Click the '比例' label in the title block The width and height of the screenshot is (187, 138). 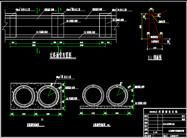[146, 133]
